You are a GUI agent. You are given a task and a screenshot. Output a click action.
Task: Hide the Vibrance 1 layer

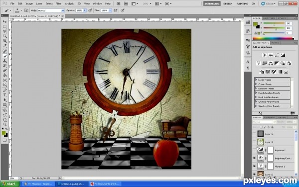pos(254,166)
